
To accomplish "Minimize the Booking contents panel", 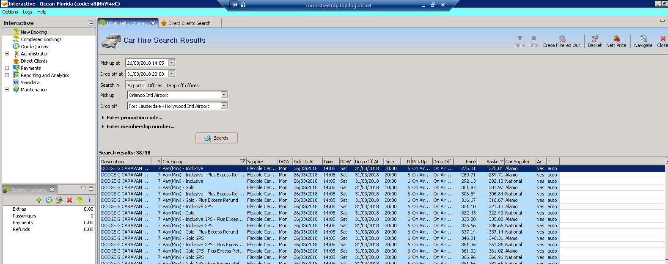I will click(x=84, y=188).
